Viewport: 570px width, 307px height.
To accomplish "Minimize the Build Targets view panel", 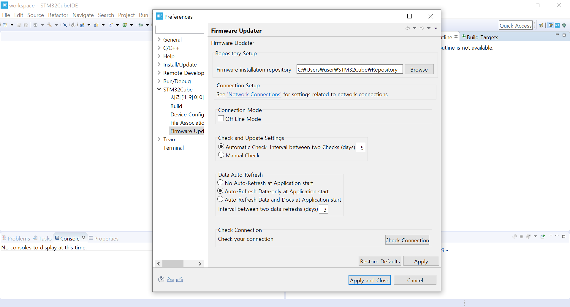I will click(x=557, y=35).
